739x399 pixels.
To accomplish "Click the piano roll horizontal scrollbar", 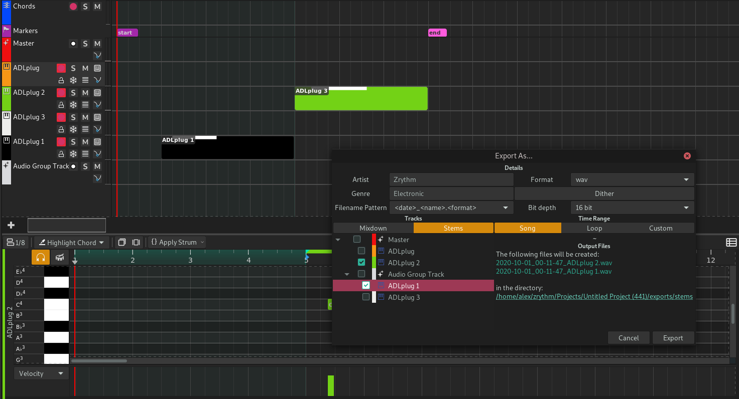I will tap(99, 360).
